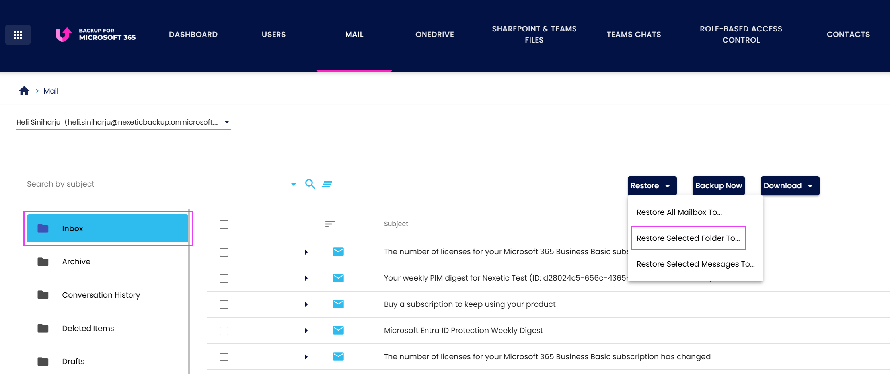Image resolution: width=890 pixels, height=374 pixels.
Task: Choose Restore Selected Folder To… option
Action: 688,238
